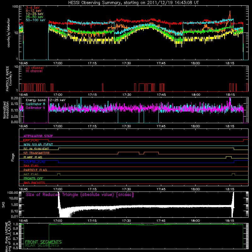Select the blue ECLIPSE_FLAG label
The height and width of the screenshot is (252, 252).
tap(34, 162)
